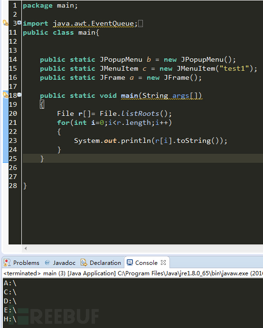Screen dimensions: 263x328
Task: Collapse the main method at line 18
Action: 19,95
